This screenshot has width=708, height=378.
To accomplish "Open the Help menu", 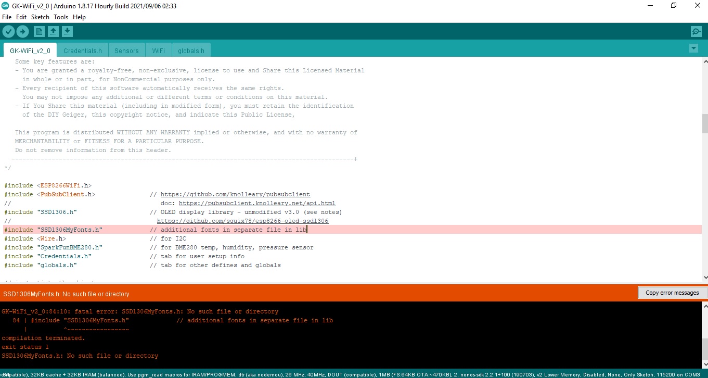I will pyautogui.click(x=79, y=17).
